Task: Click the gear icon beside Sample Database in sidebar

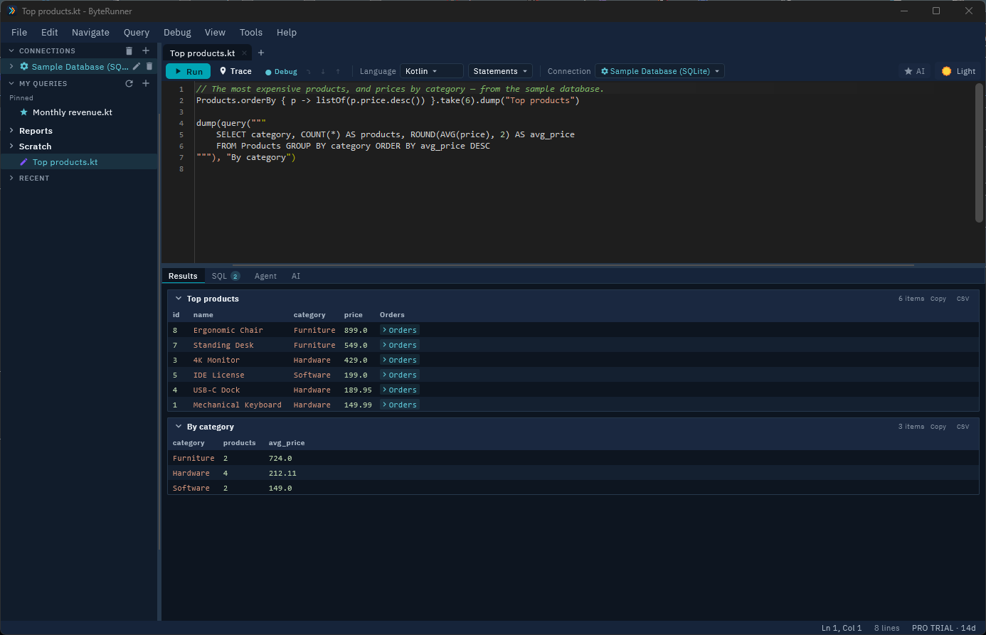Action: [x=24, y=66]
